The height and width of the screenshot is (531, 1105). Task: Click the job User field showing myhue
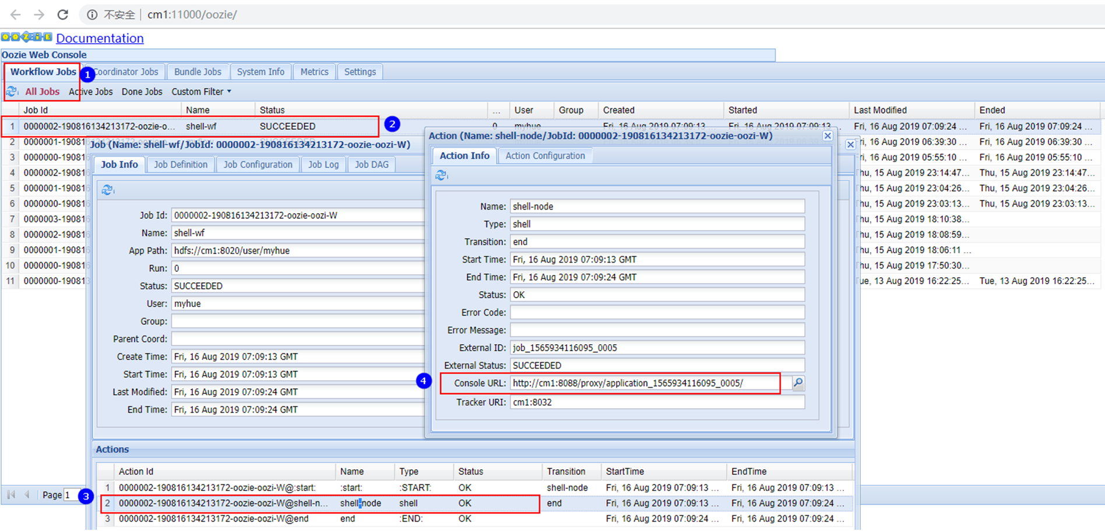coord(298,304)
